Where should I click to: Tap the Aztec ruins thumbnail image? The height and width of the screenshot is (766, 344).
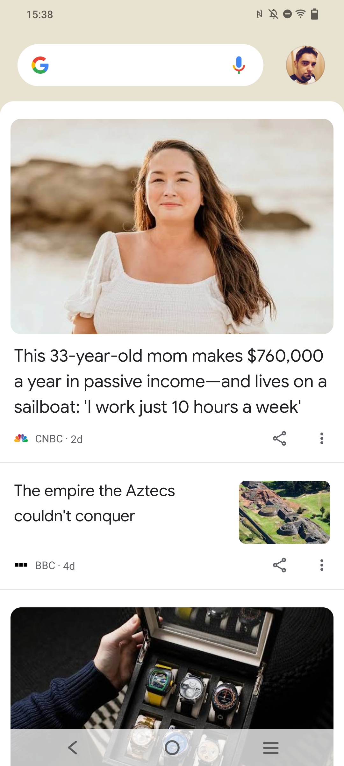(284, 512)
